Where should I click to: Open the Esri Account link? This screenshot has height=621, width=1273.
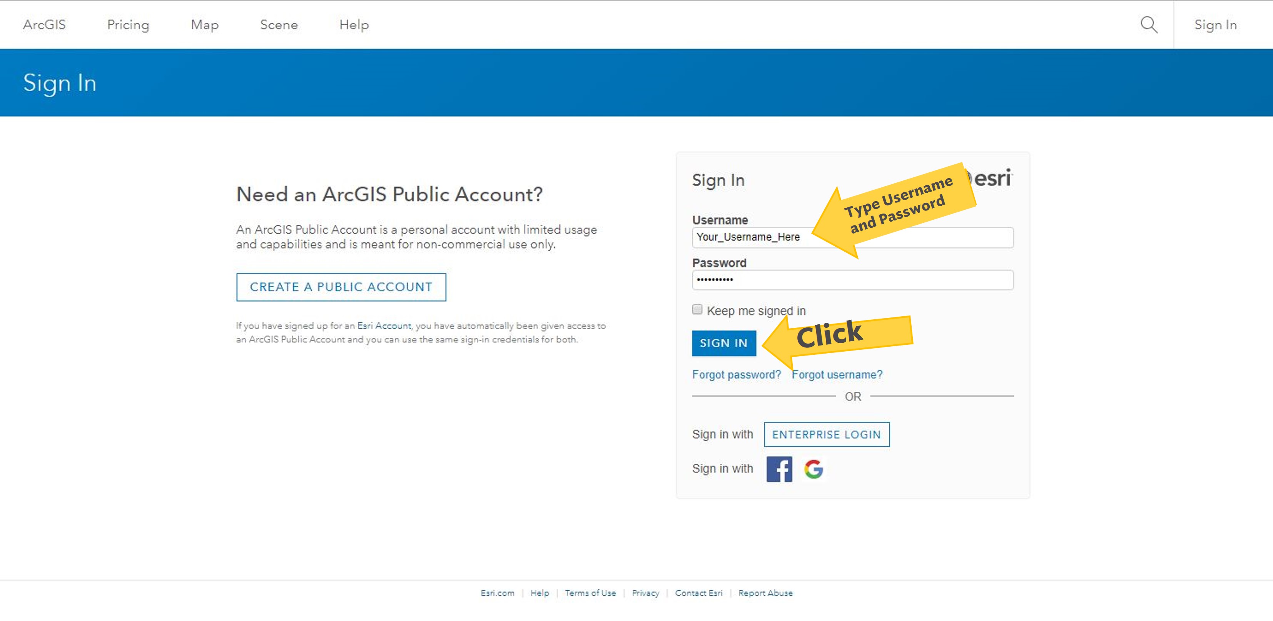tap(384, 326)
